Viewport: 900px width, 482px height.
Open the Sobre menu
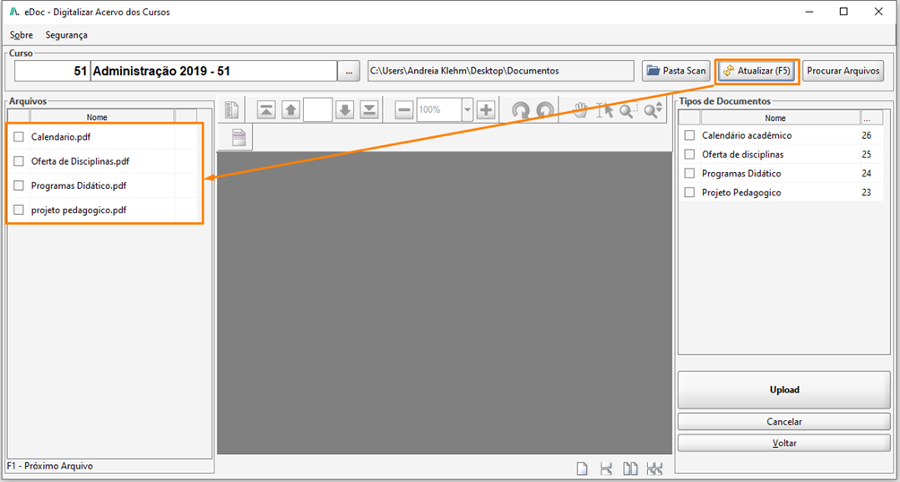22,35
